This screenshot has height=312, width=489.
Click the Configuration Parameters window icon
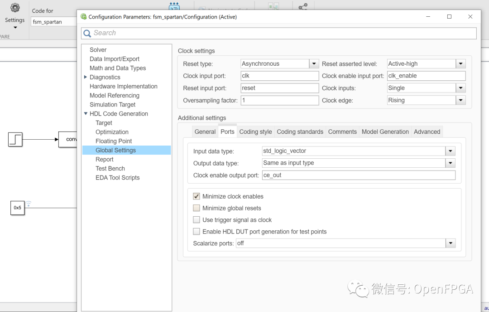click(x=84, y=17)
